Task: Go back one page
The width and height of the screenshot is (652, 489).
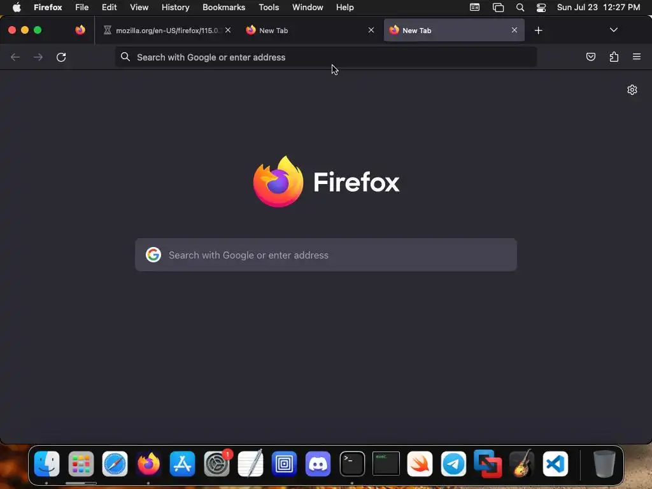Action: point(15,57)
